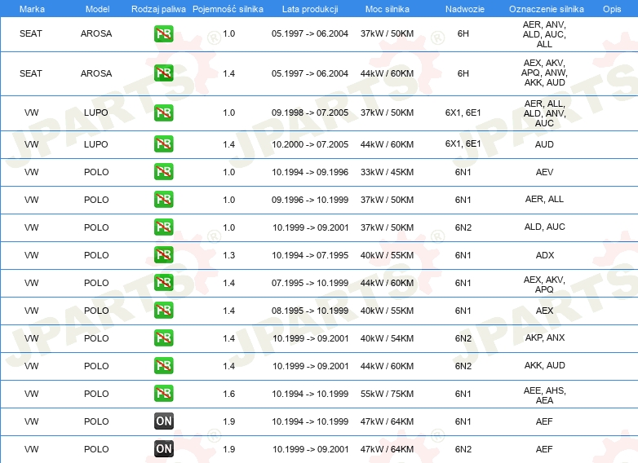
Task: Click the AROSA model cell in the 1.0 row
Action: [96, 33]
